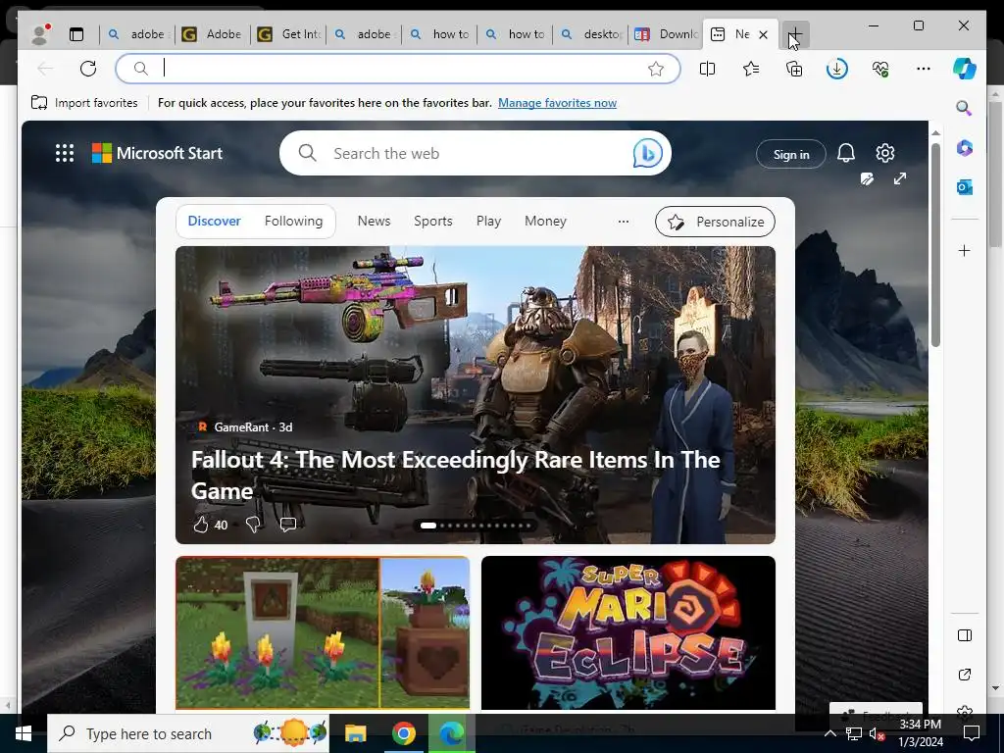Screen dimensions: 1004x753
Task: Switch to the Get Int tab
Action: pos(289,34)
